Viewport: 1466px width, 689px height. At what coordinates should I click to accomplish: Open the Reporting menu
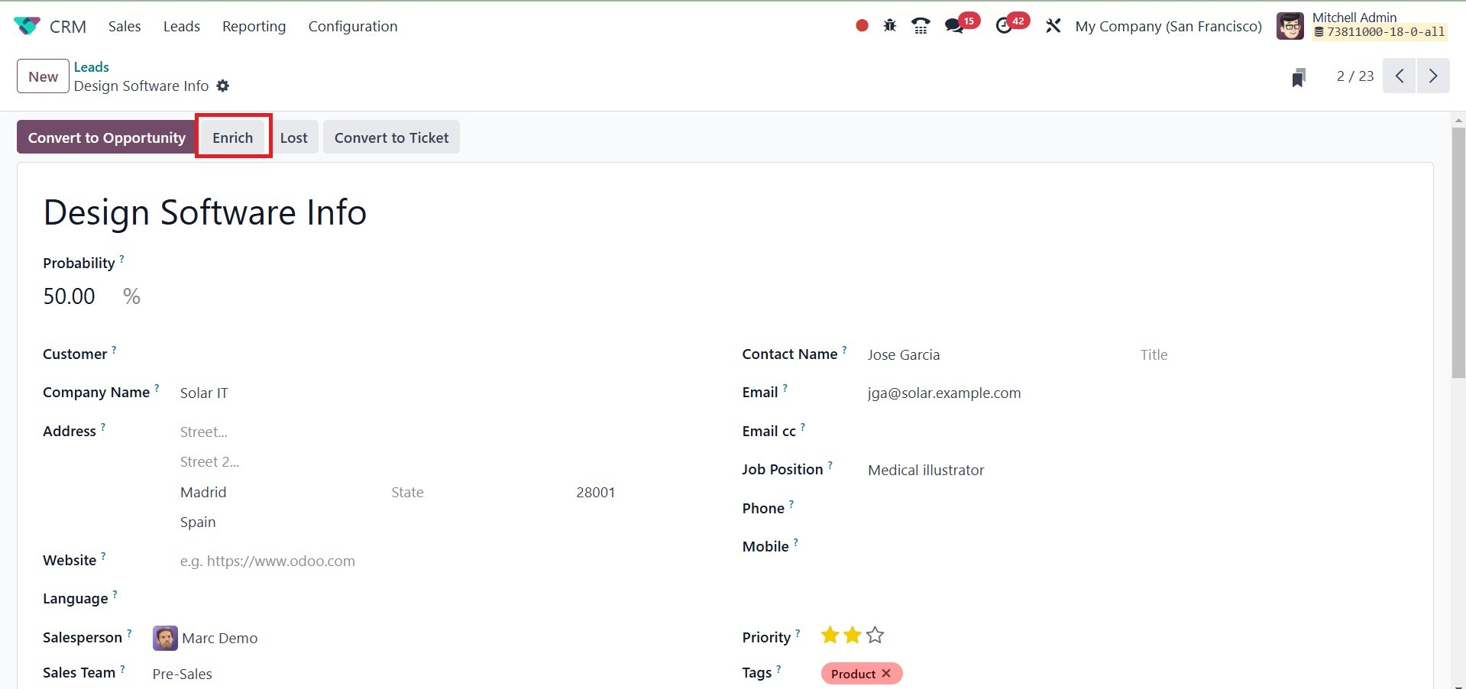254,26
